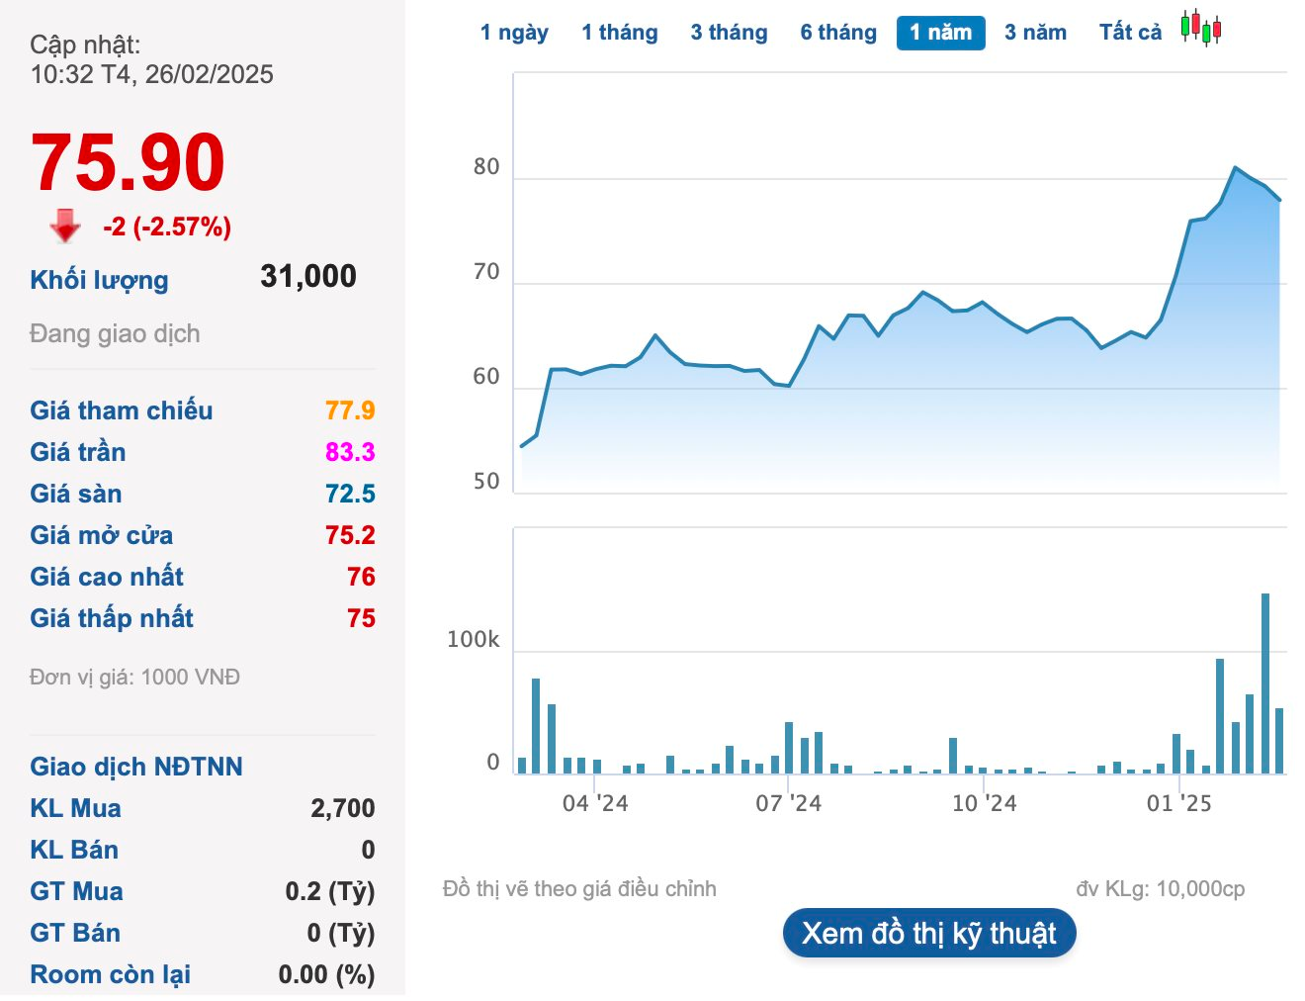This screenshot has width=1305, height=1001.
Task: Select opening price value 75.2
Action: pyautogui.click(x=350, y=535)
